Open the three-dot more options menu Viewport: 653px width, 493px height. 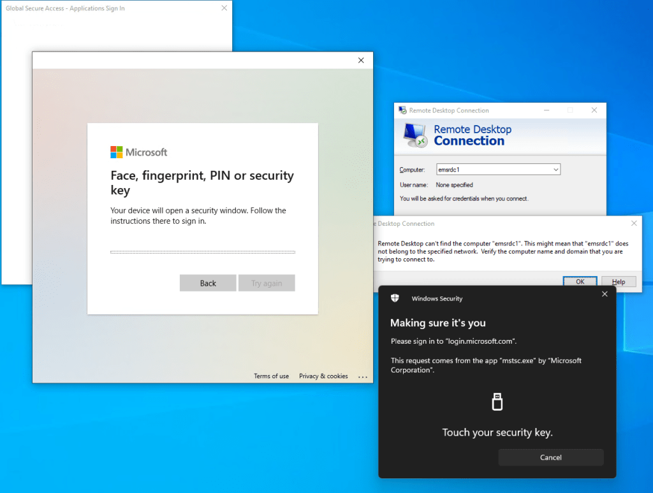click(x=363, y=377)
